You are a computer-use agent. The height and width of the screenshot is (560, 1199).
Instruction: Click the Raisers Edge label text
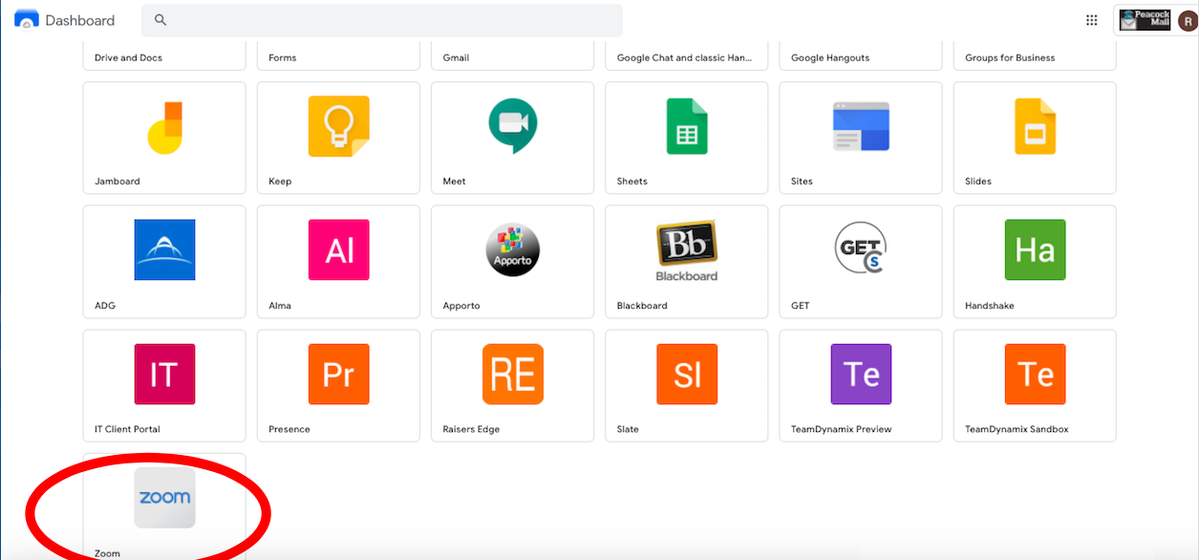(x=471, y=429)
